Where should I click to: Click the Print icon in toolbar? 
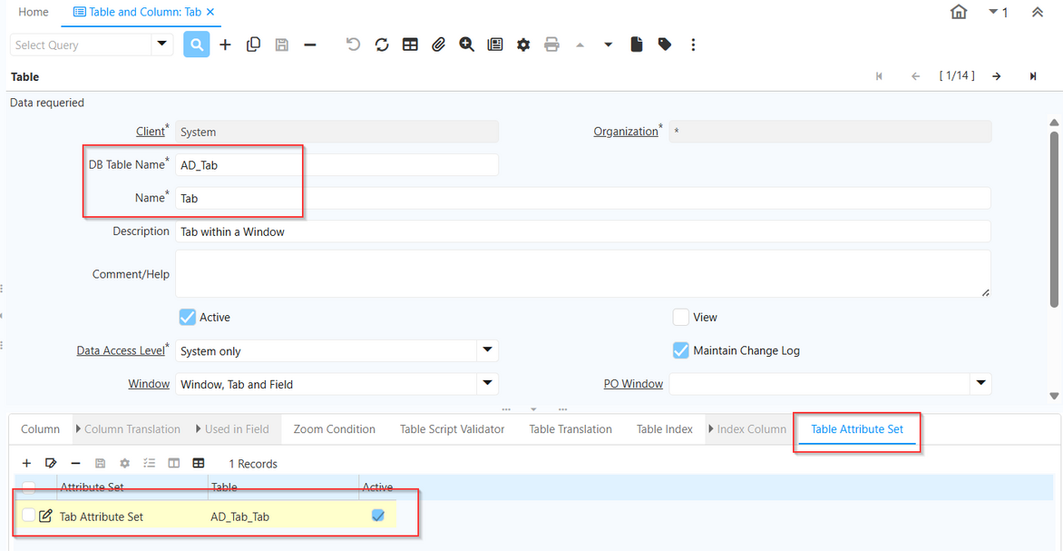click(551, 44)
